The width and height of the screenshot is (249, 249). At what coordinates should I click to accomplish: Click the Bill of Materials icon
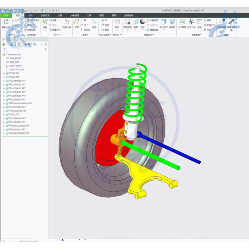click(x=222, y=22)
